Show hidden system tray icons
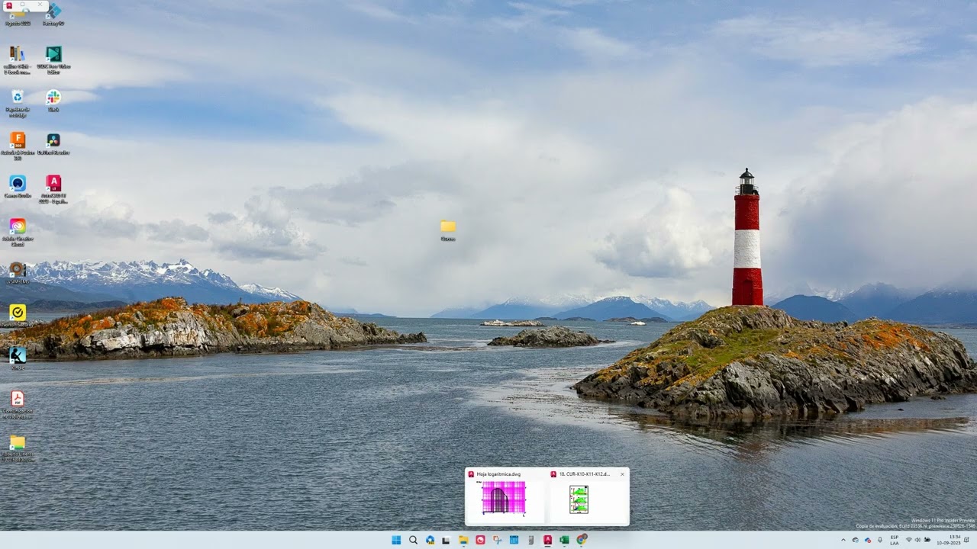The width and height of the screenshot is (977, 549). pyautogui.click(x=843, y=540)
